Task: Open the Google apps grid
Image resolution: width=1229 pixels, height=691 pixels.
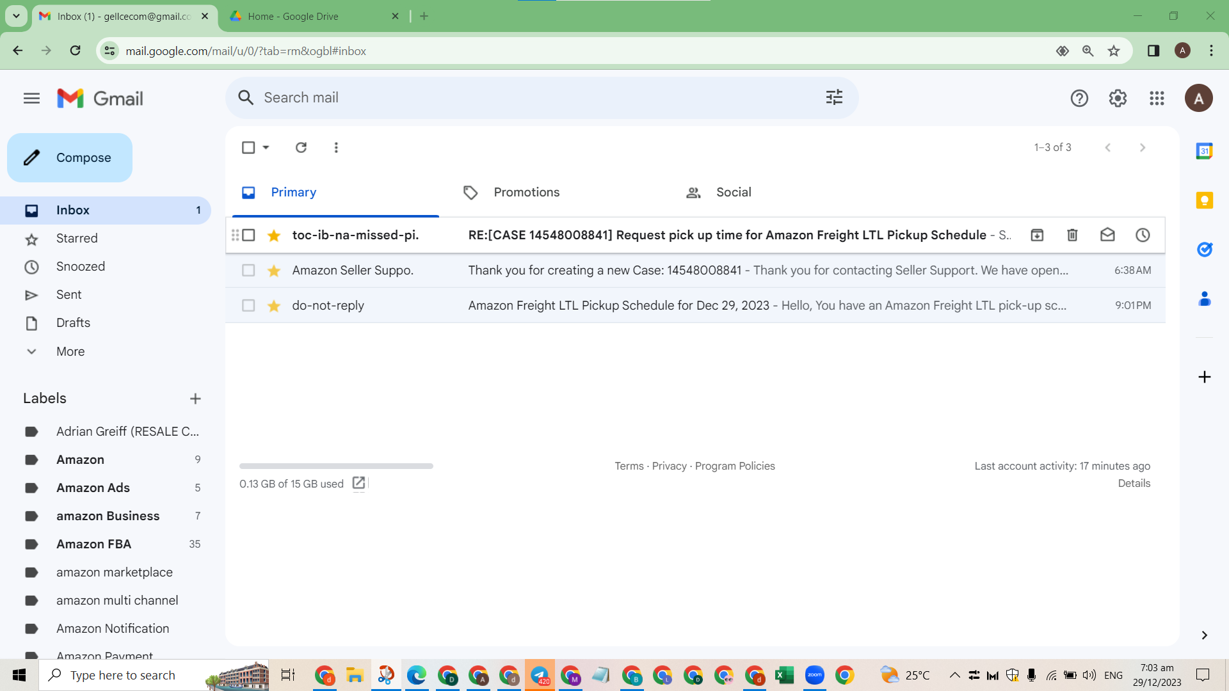Action: tap(1157, 98)
